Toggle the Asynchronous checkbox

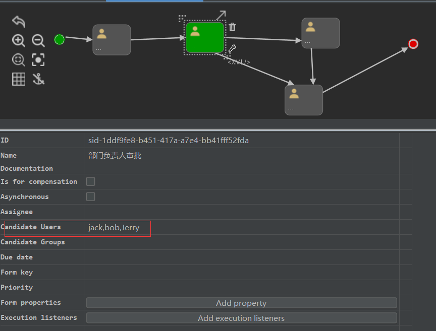(91, 196)
